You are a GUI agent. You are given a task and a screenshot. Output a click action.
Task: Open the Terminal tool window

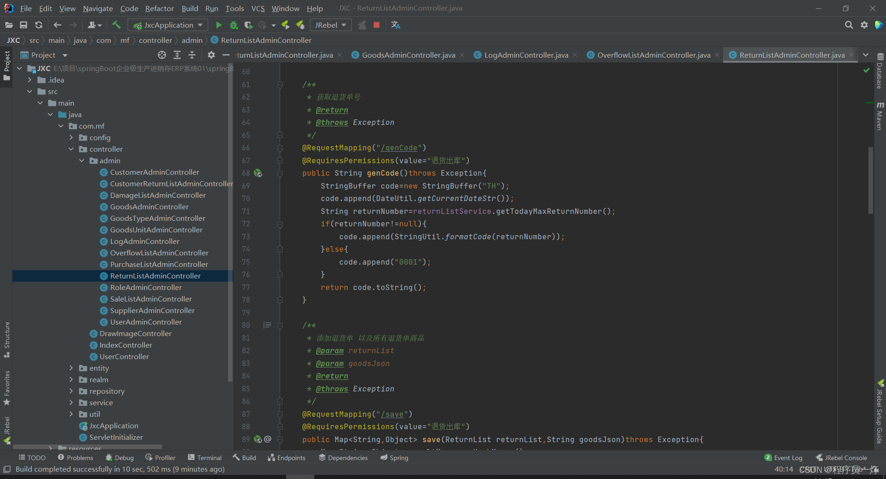point(204,458)
